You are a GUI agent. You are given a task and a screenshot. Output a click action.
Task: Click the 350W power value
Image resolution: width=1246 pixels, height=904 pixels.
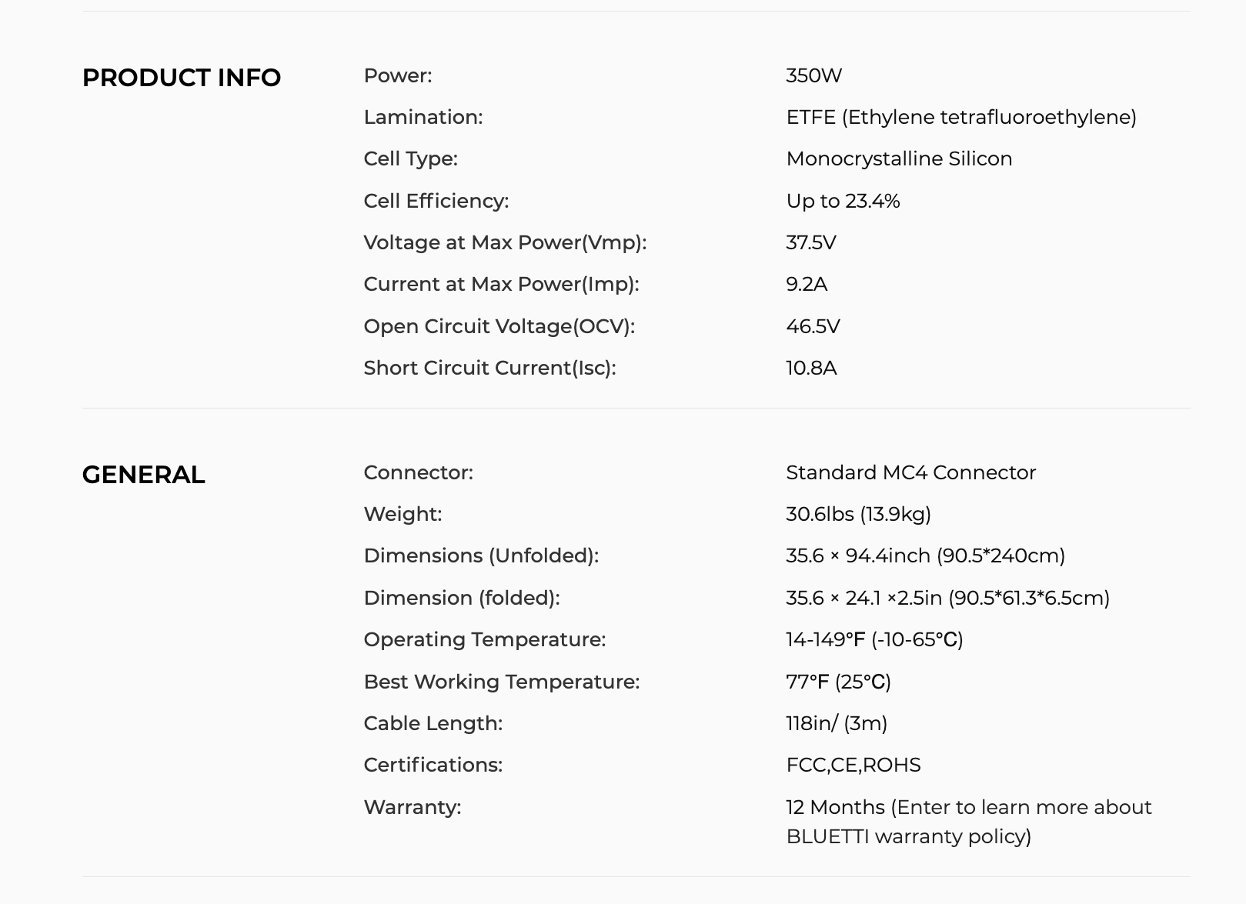[x=813, y=75]
